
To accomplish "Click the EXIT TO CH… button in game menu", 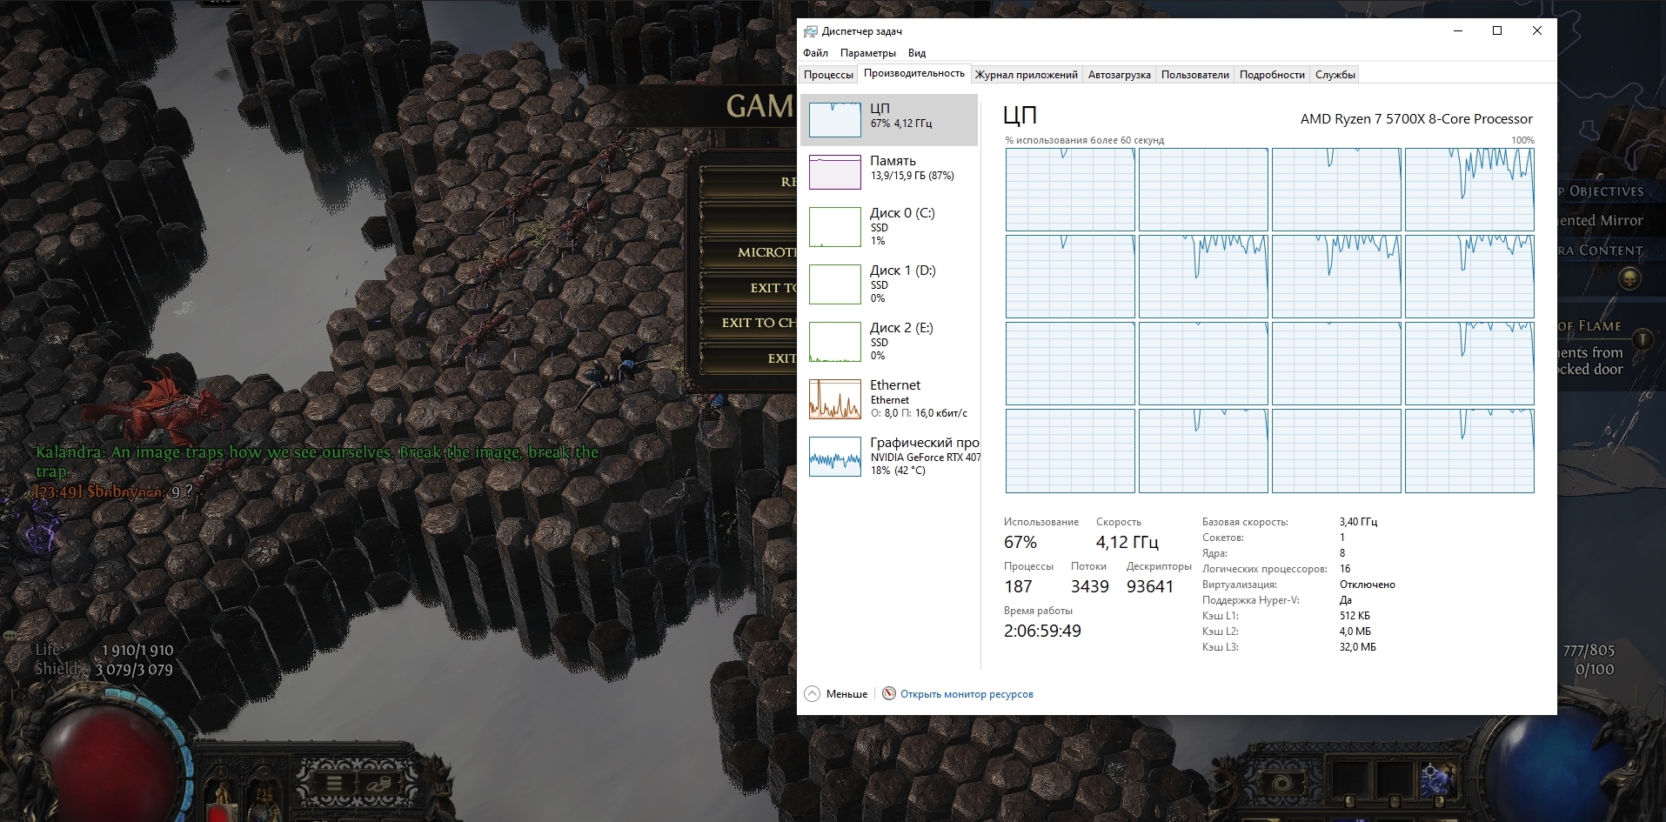I will click(749, 323).
